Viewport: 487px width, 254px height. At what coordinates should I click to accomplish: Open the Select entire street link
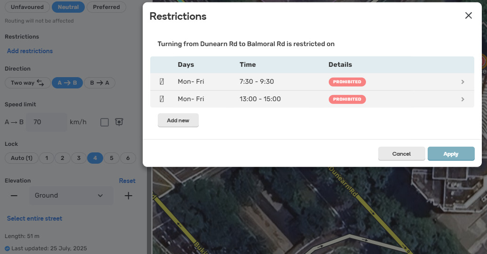(x=34, y=218)
